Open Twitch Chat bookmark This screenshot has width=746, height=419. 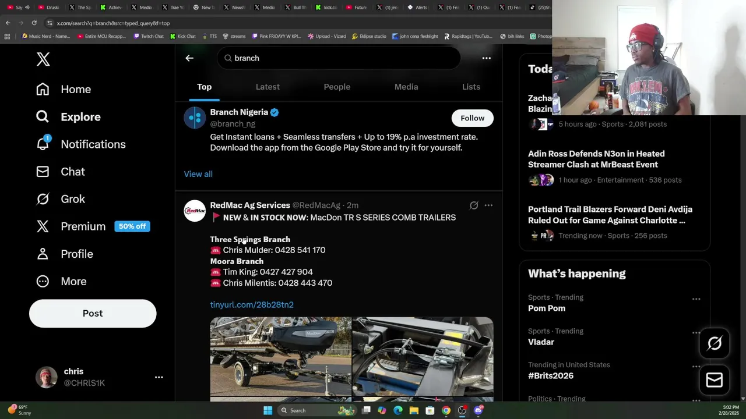(149, 36)
